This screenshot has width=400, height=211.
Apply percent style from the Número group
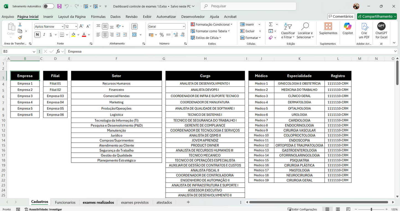point(162,35)
